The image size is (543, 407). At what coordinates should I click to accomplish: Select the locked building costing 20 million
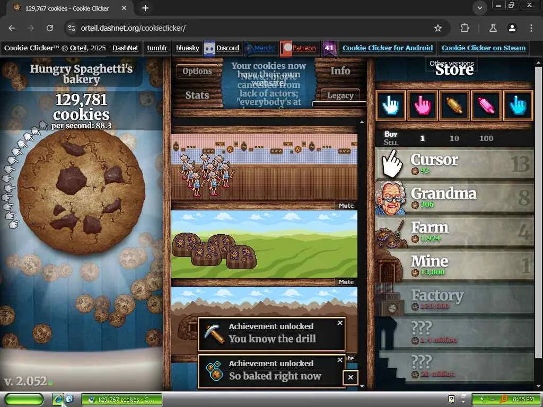point(454,366)
